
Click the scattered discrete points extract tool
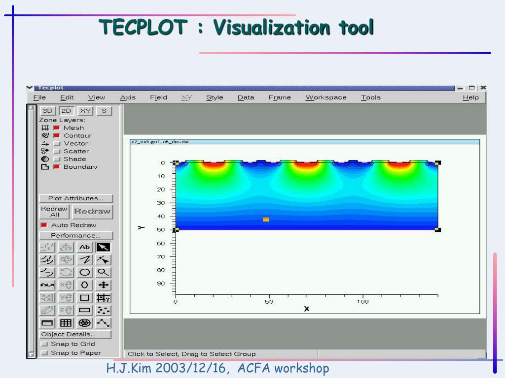click(104, 310)
